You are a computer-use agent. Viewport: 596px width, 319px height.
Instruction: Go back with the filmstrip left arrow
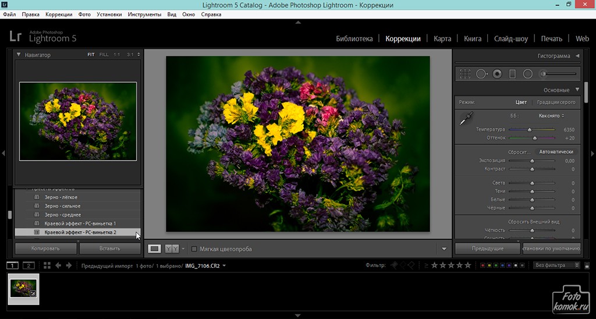(x=58, y=265)
